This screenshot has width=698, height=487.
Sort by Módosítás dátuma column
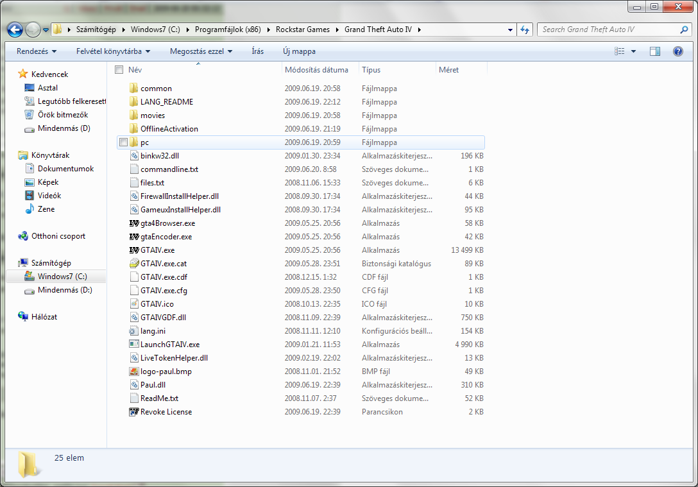[x=316, y=70]
